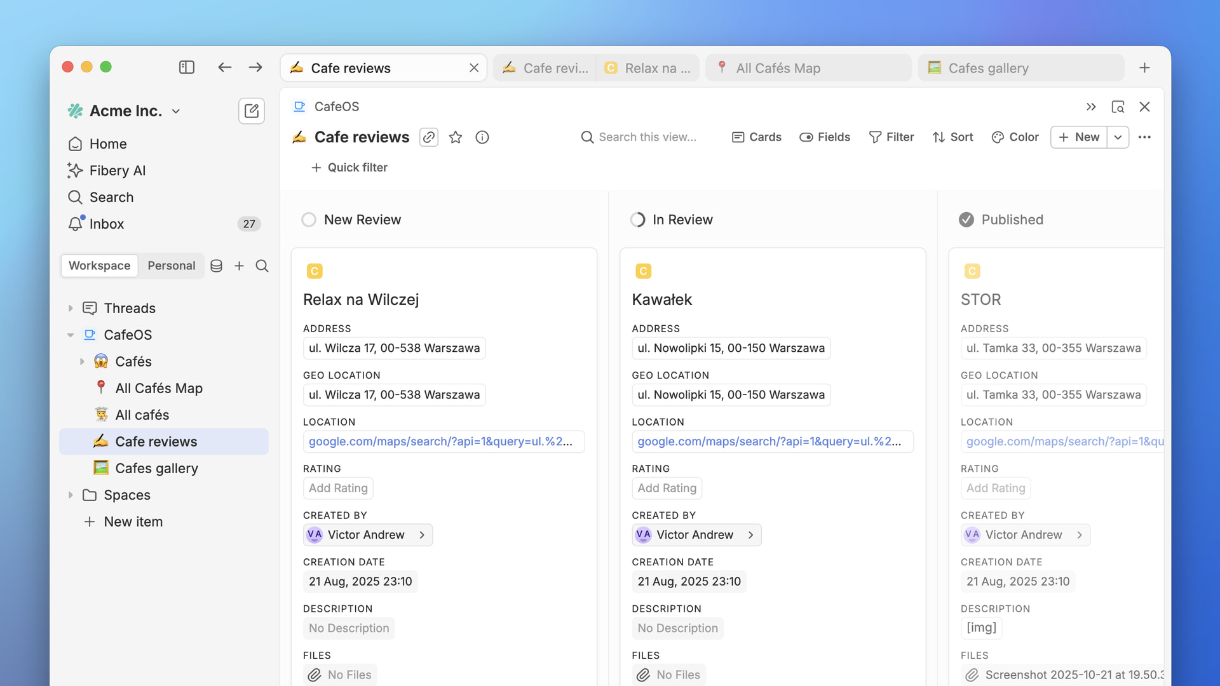Toggle the sidebar panel icon
The width and height of the screenshot is (1220, 686).
point(186,67)
